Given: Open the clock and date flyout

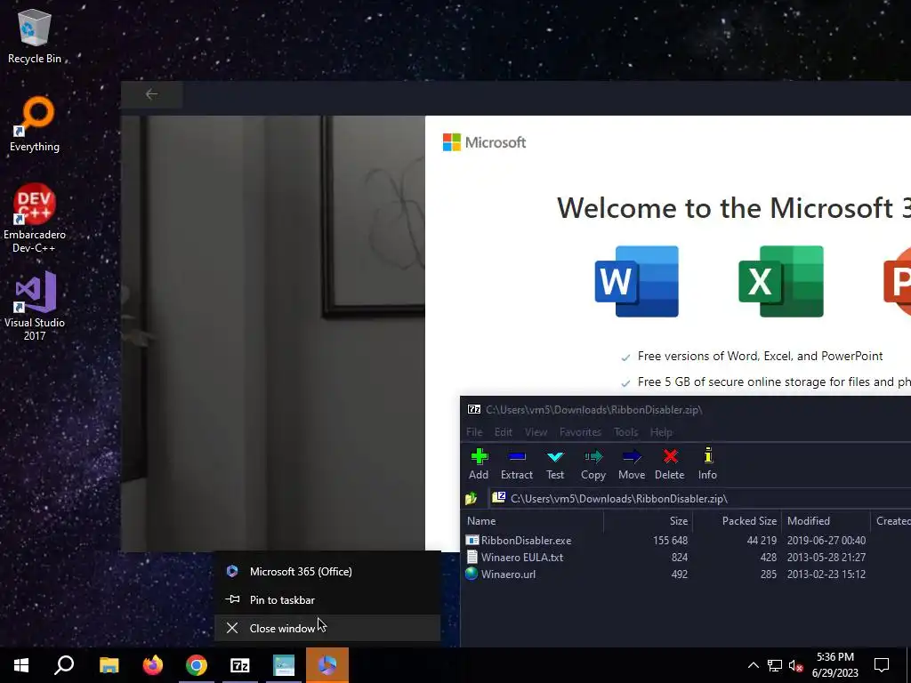Looking at the screenshot, I should [x=834, y=665].
